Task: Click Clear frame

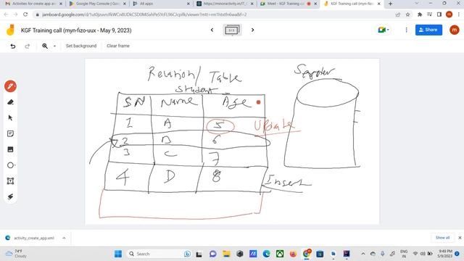Action: coord(118,46)
